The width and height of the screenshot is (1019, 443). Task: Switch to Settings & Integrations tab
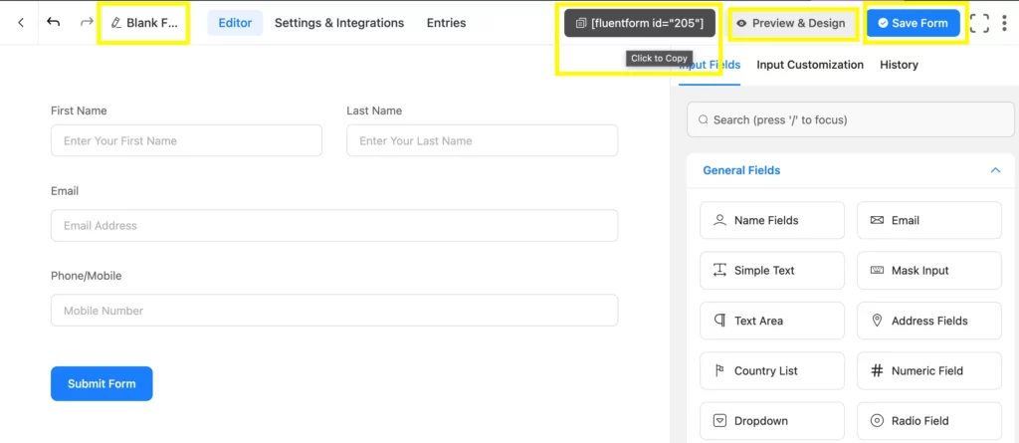coord(339,23)
